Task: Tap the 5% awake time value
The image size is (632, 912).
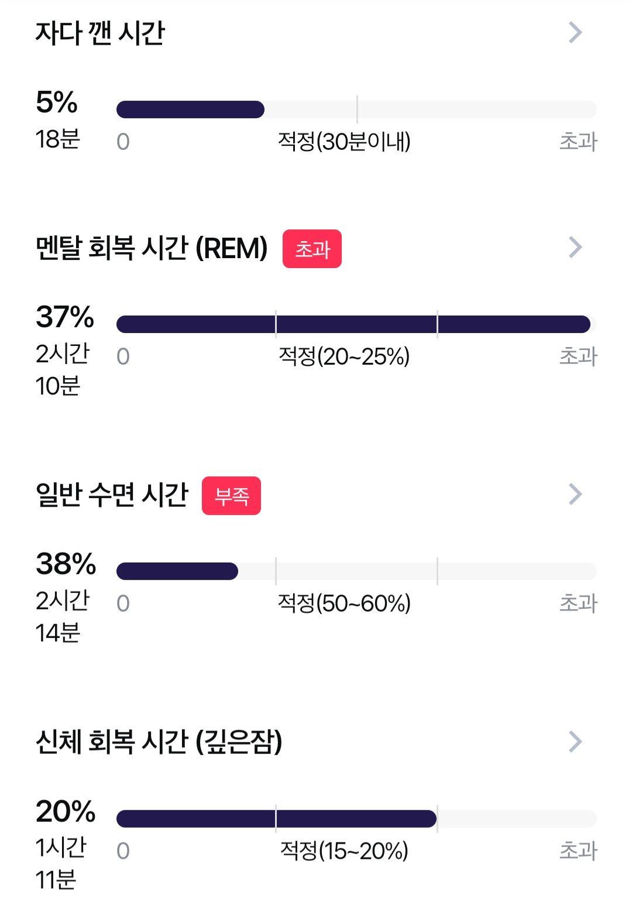Action: 56,102
